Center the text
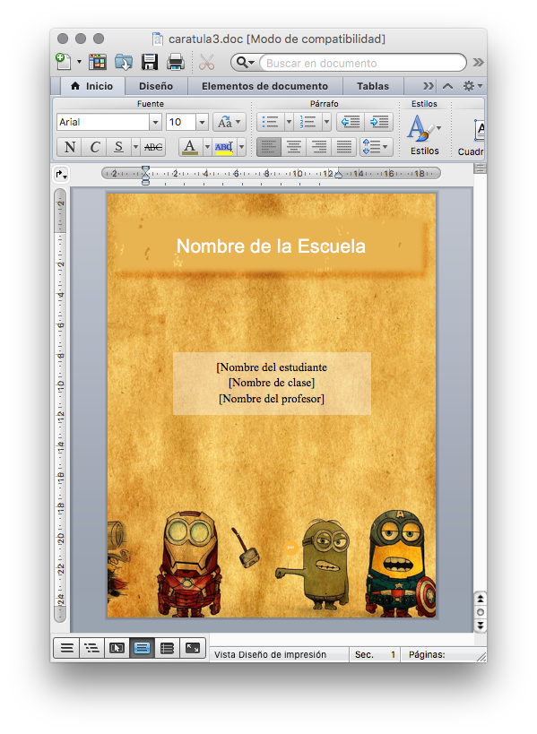 pos(294,147)
